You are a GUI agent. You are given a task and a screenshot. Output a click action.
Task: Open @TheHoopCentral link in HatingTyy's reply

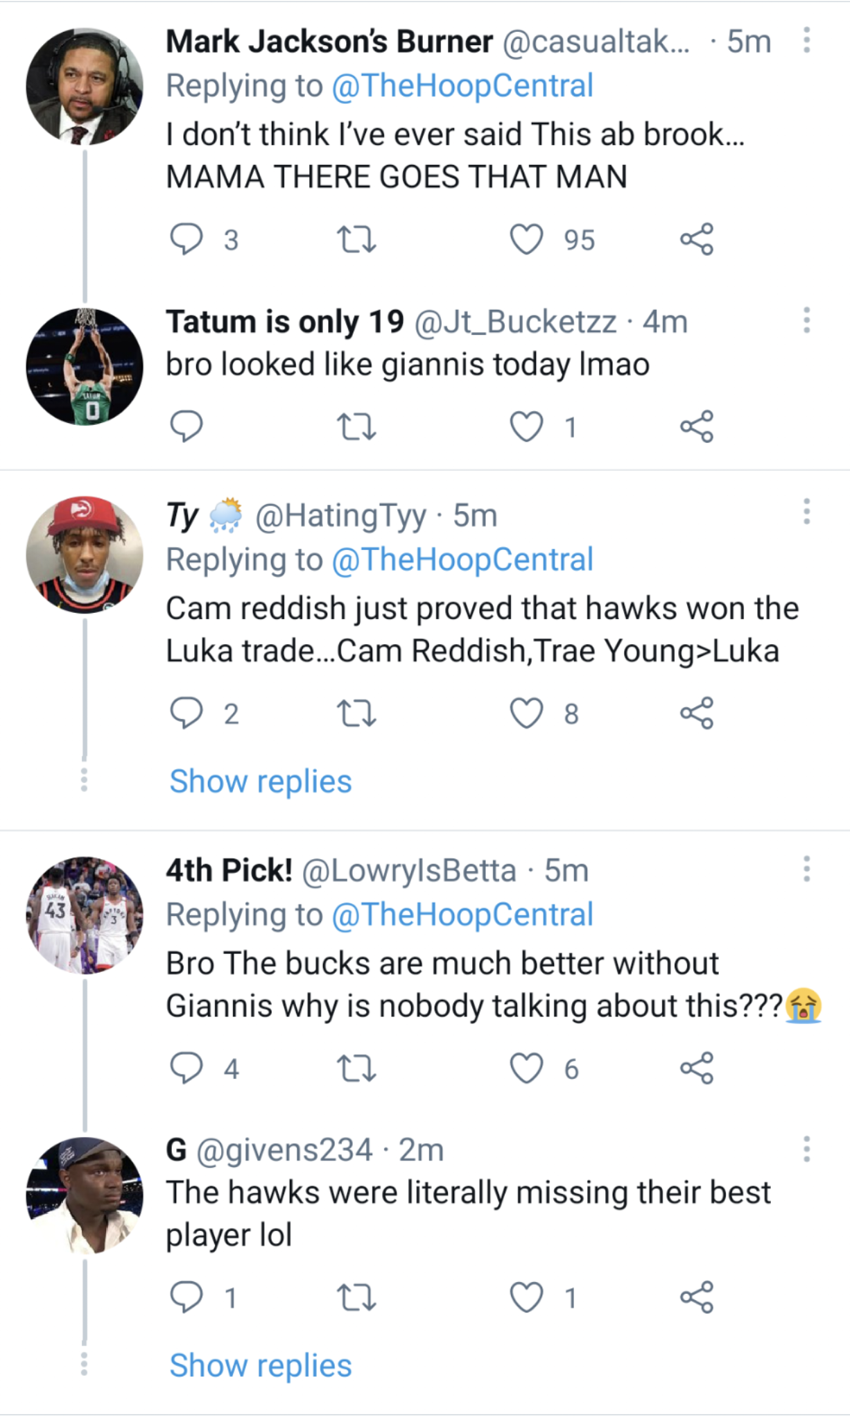coord(462,560)
